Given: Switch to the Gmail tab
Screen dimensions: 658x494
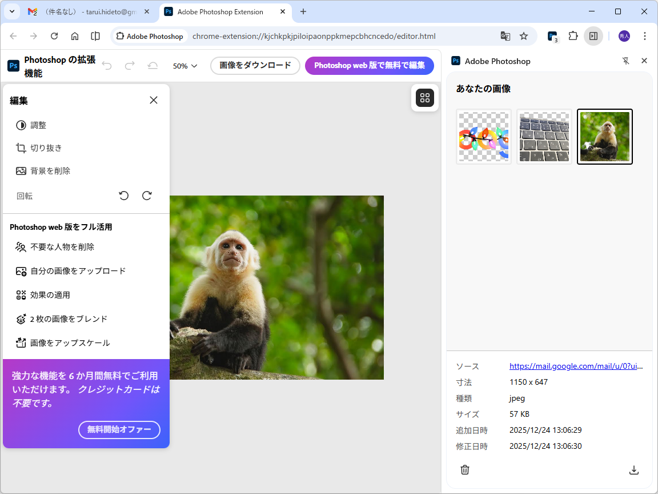Looking at the screenshot, I should click(86, 11).
